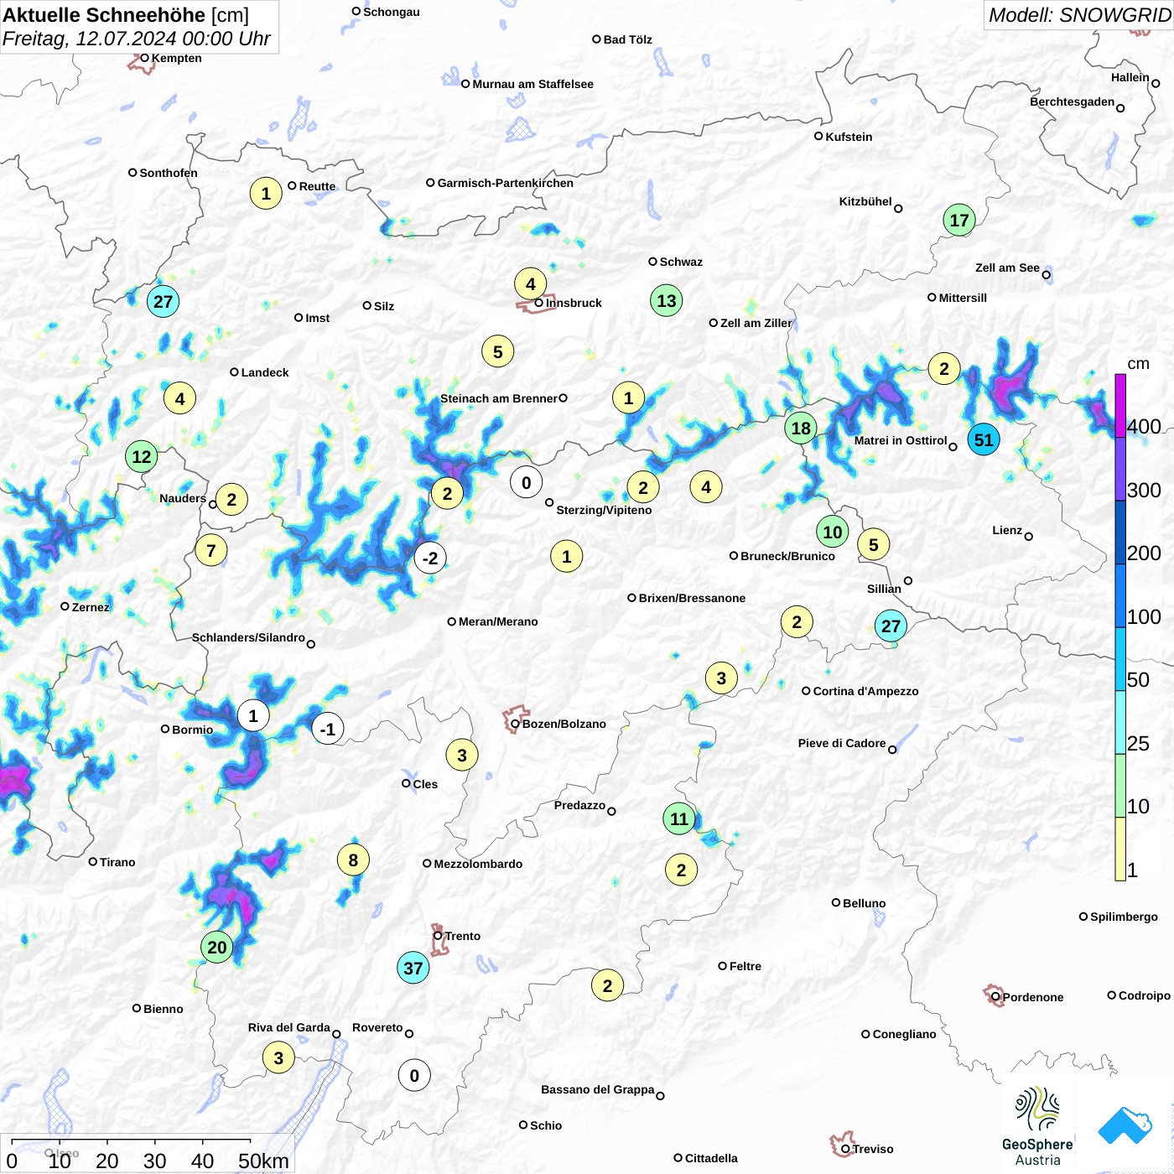Click the Cortina d'Ampezzo label
Screen dimensions: 1174x1174
pos(866,691)
